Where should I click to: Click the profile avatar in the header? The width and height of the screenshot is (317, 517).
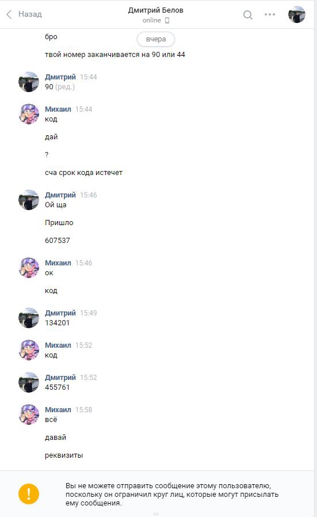click(x=296, y=14)
